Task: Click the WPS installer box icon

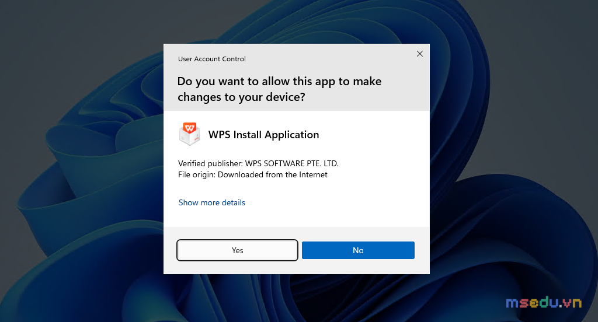Action: click(190, 134)
